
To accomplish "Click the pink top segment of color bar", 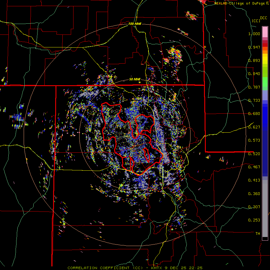I will tap(265, 32).
